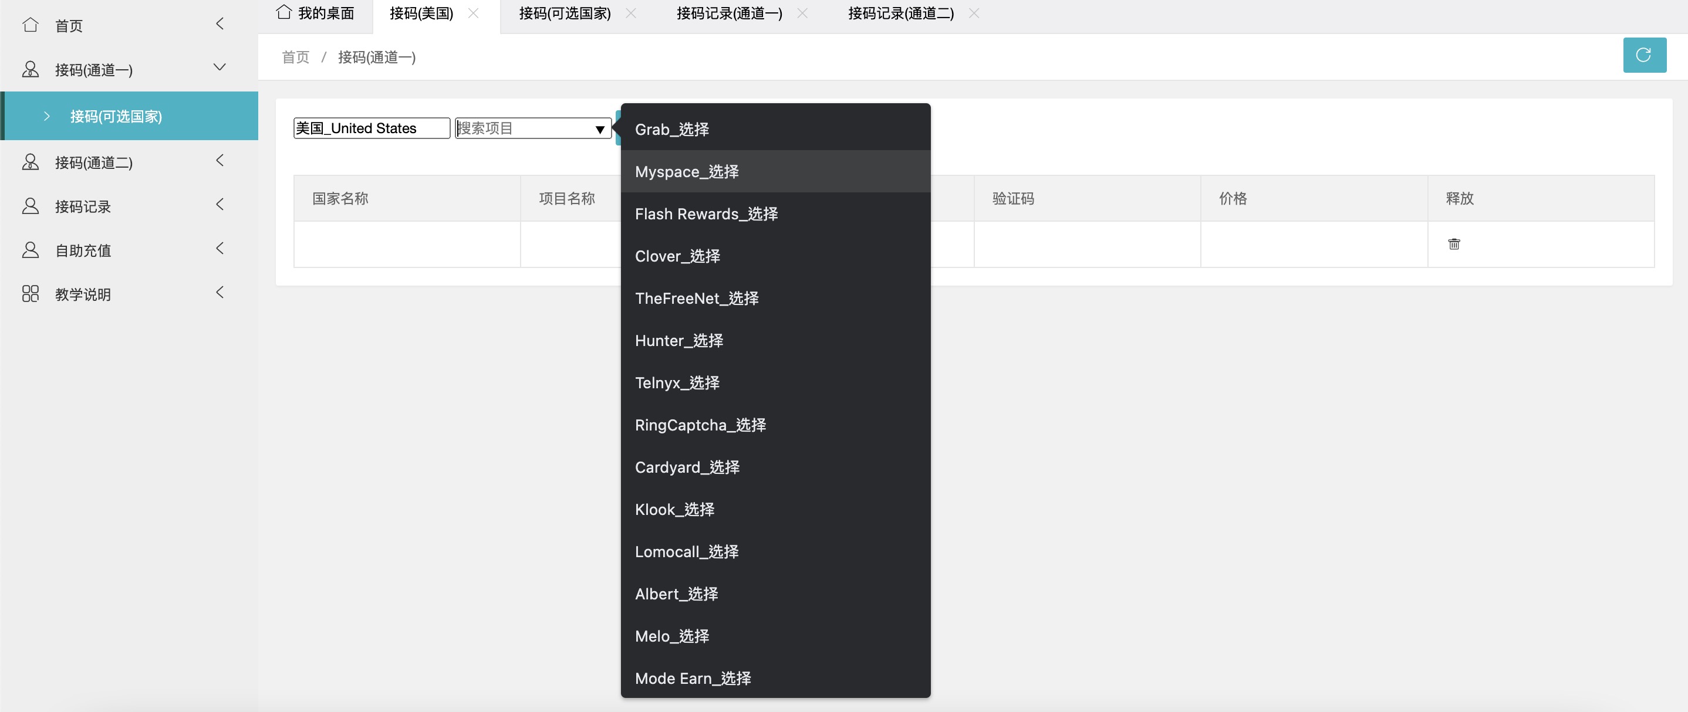1688x712 pixels.
Task: Click the house icon on 我的桌面 tab
Action: click(x=283, y=12)
